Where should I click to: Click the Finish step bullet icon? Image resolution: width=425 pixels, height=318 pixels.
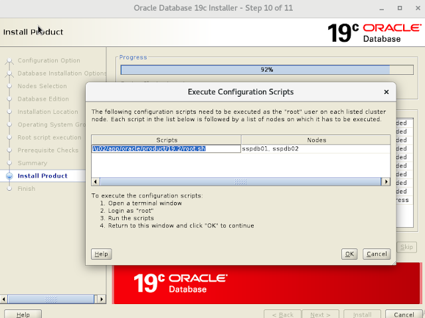[9, 189]
